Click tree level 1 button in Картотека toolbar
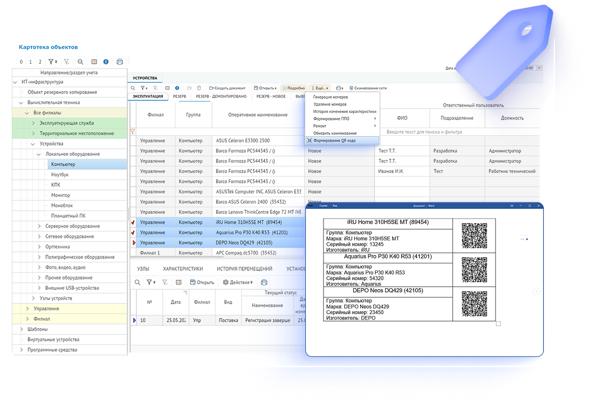The image size is (597, 408). coord(31,61)
